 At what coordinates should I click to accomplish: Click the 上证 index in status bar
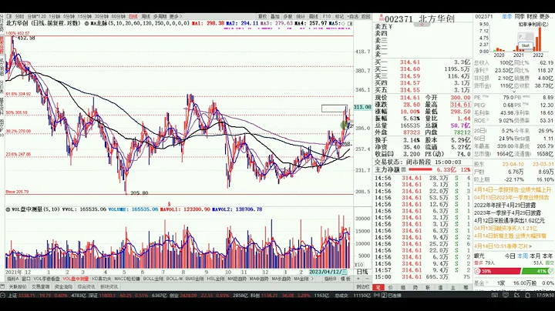pyautogui.click(x=13, y=295)
